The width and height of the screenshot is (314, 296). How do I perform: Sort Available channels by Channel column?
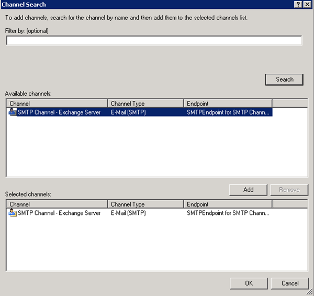[x=57, y=104]
